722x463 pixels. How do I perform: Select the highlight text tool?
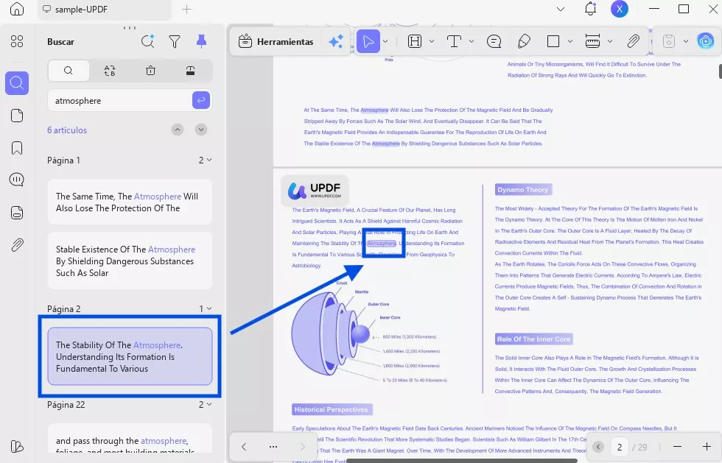coord(415,41)
